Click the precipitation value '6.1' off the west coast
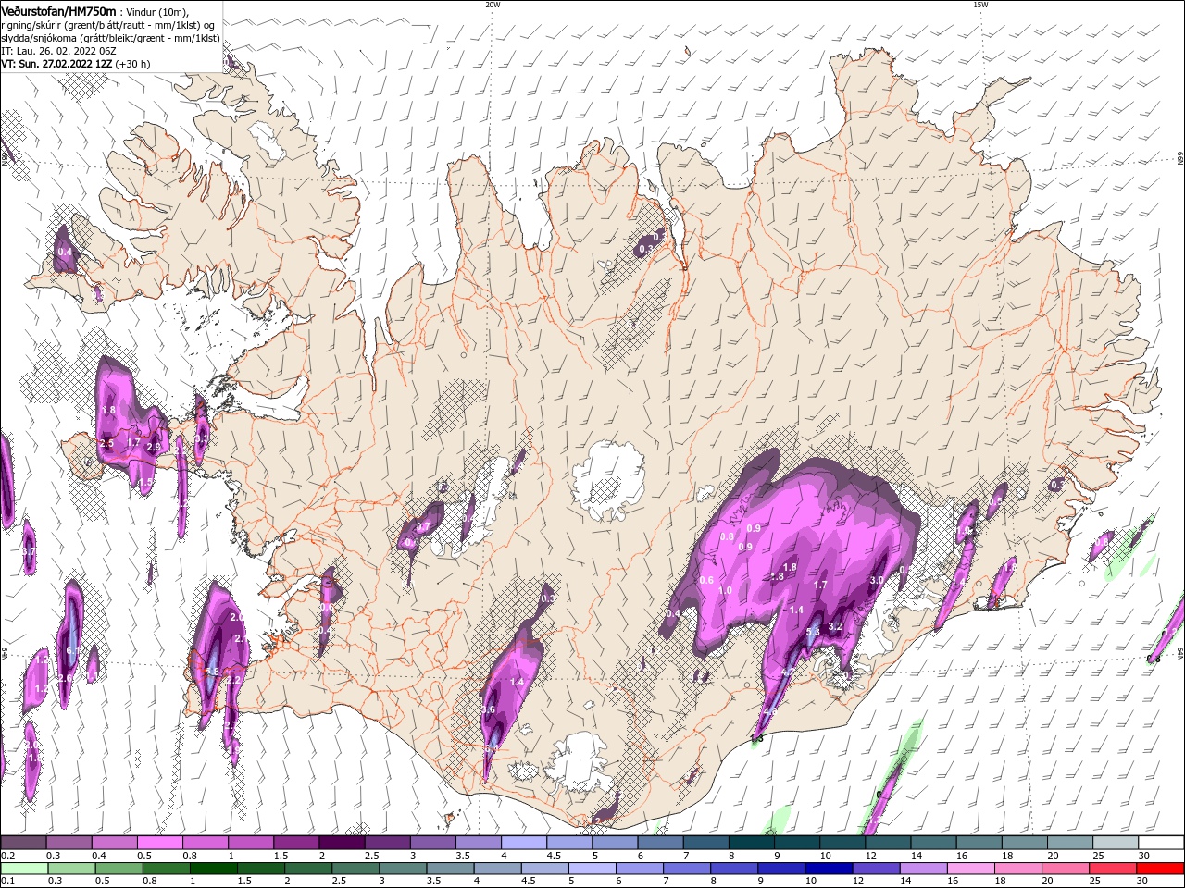The width and height of the screenshot is (1185, 888). (x=74, y=650)
